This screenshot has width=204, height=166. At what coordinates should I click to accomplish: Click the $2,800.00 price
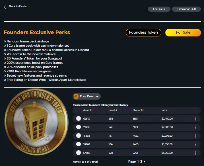pyautogui.click(x=167, y=127)
